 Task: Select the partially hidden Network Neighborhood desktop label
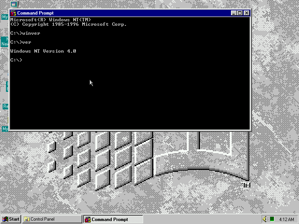tap(5, 41)
